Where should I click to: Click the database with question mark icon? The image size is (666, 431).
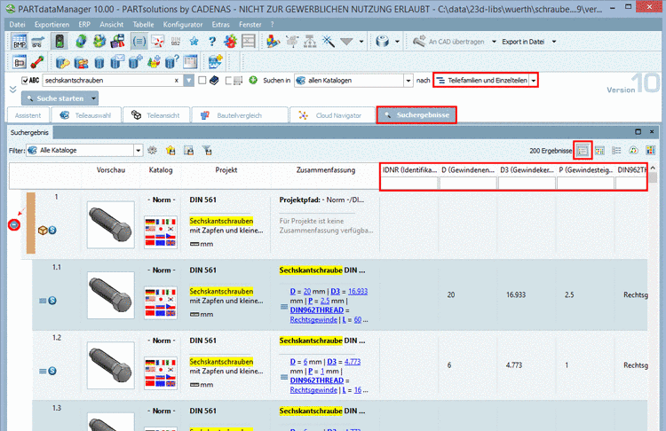pyautogui.click(x=172, y=62)
